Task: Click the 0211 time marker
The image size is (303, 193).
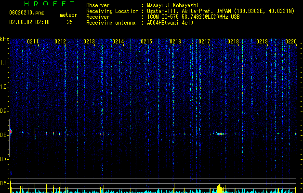Action: (x=32, y=41)
